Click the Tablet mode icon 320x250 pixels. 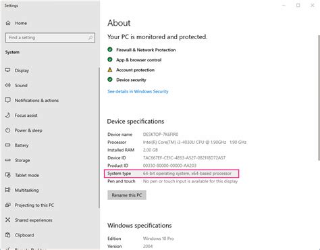pyautogui.click(x=8, y=175)
